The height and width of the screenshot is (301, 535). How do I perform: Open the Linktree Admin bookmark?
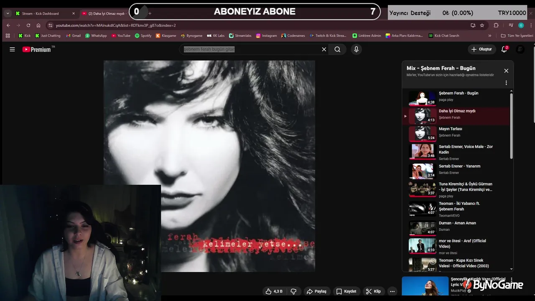point(367,36)
